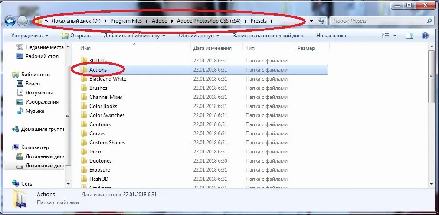Select the Duotones folder
Image resolution: width=439 pixels, height=215 pixels.
pyautogui.click(x=100, y=161)
